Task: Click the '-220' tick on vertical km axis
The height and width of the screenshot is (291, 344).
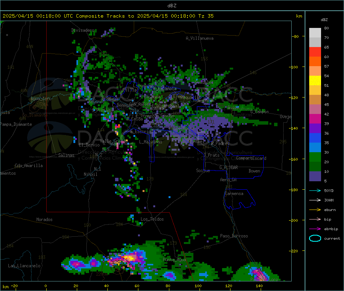Action: click(294, 251)
